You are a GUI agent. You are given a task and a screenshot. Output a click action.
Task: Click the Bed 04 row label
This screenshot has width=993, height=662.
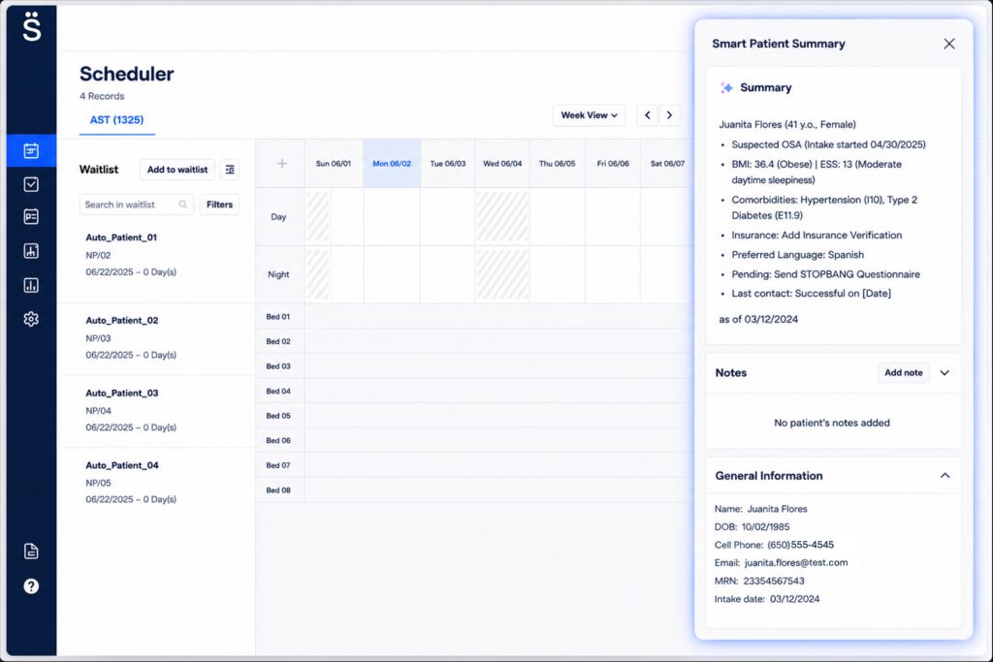click(x=278, y=392)
